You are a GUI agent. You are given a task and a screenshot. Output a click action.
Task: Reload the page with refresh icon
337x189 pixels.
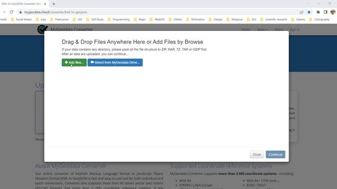12,12
